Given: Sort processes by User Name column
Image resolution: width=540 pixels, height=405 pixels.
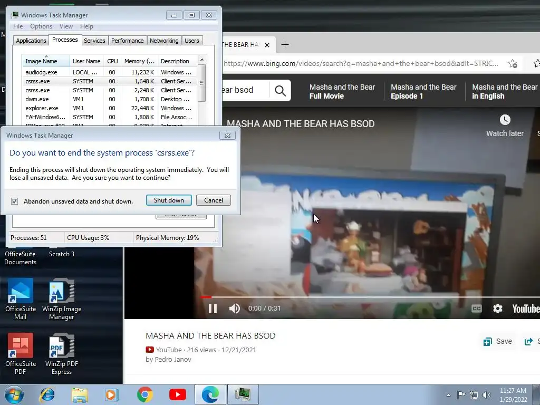Looking at the screenshot, I should click(86, 61).
